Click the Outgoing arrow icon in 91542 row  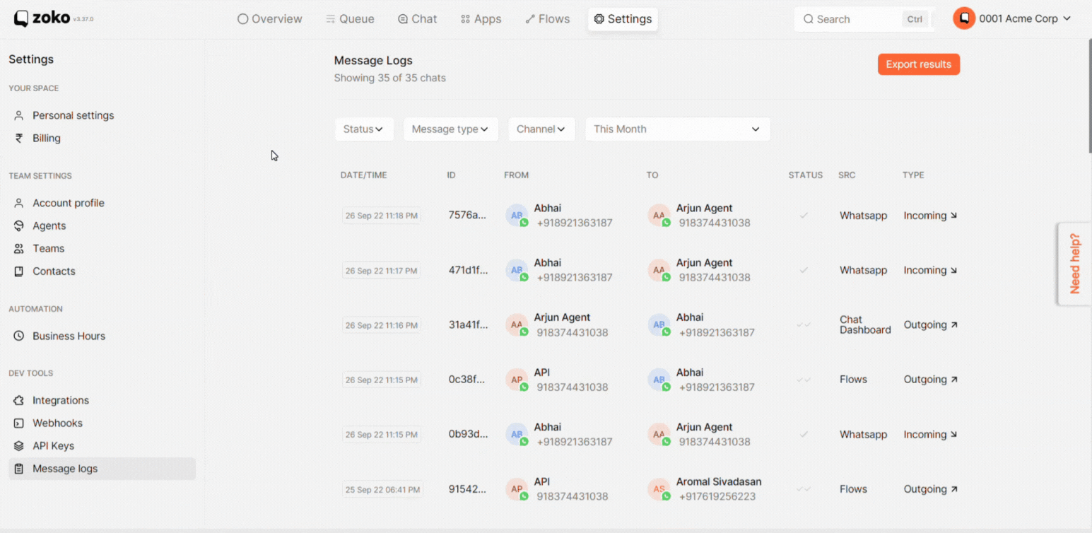[x=953, y=489]
